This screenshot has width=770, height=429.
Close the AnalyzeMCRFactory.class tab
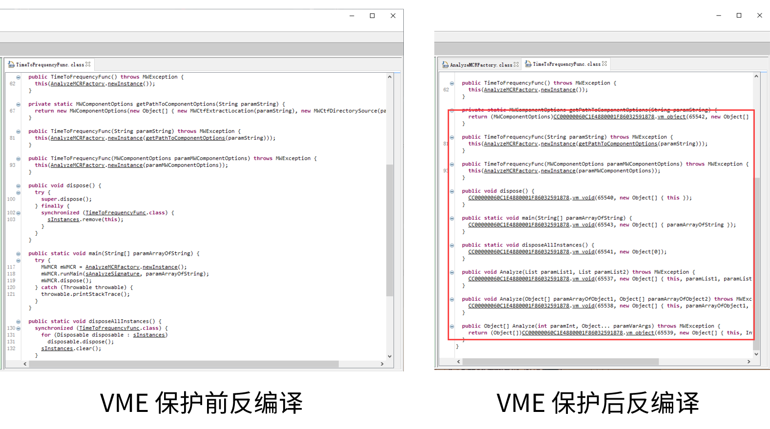516,64
